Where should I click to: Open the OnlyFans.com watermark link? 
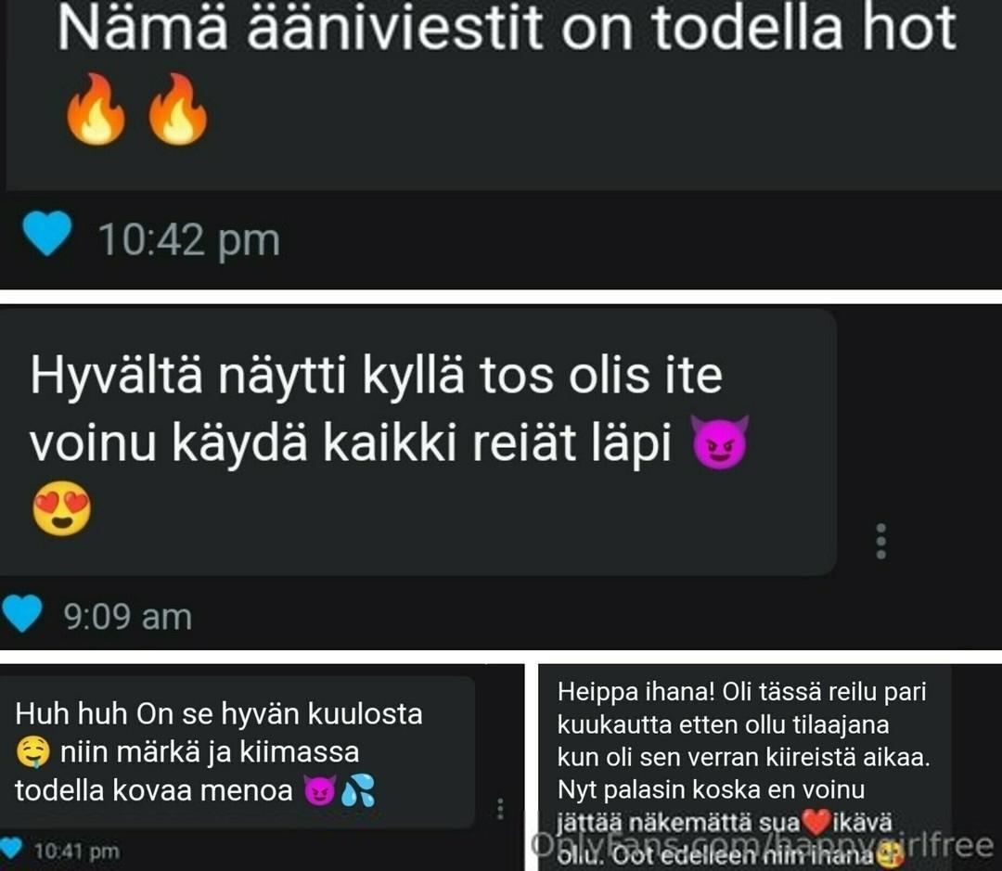(762, 845)
